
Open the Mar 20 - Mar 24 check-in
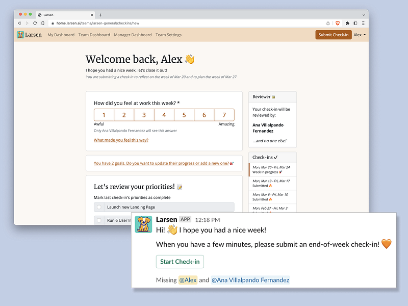272,170
